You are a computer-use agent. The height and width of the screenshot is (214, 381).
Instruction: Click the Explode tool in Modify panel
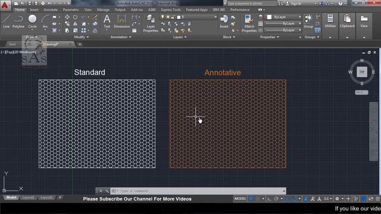[95, 24]
